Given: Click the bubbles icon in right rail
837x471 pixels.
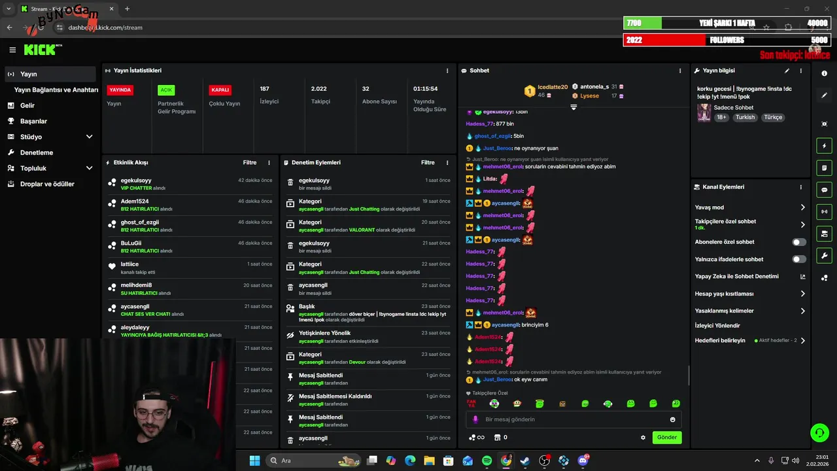Looking at the screenshot, I should 824,278.
